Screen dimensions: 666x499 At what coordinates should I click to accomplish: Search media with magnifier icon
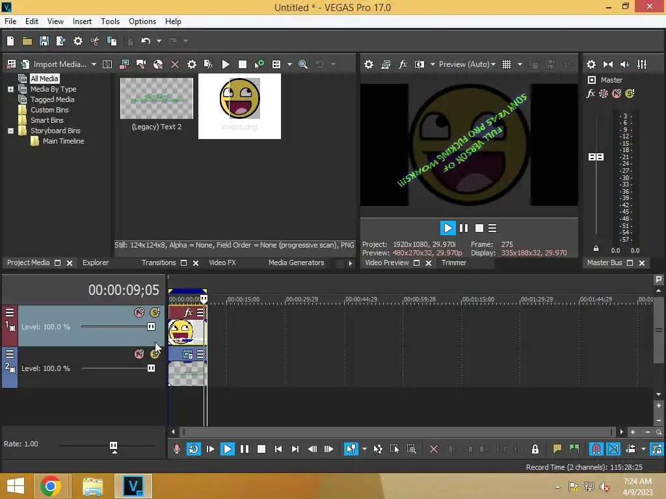pos(303,64)
